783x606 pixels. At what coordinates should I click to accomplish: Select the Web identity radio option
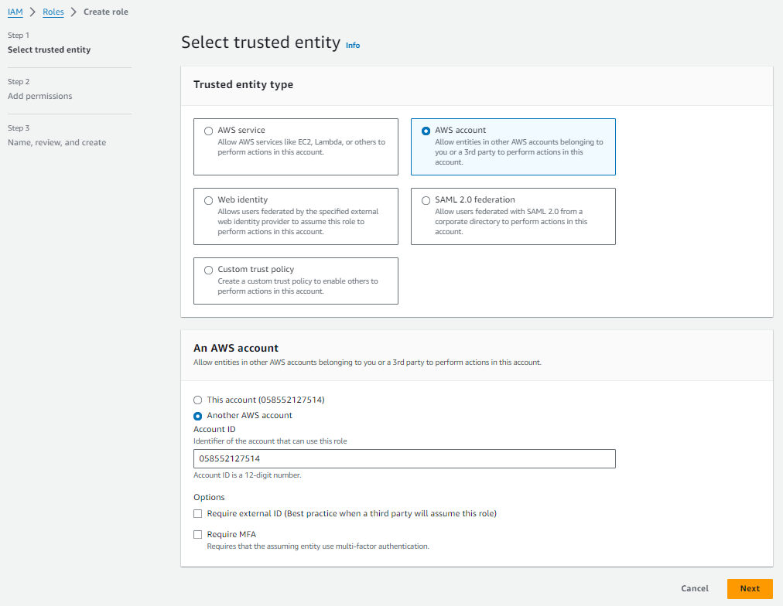click(208, 200)
